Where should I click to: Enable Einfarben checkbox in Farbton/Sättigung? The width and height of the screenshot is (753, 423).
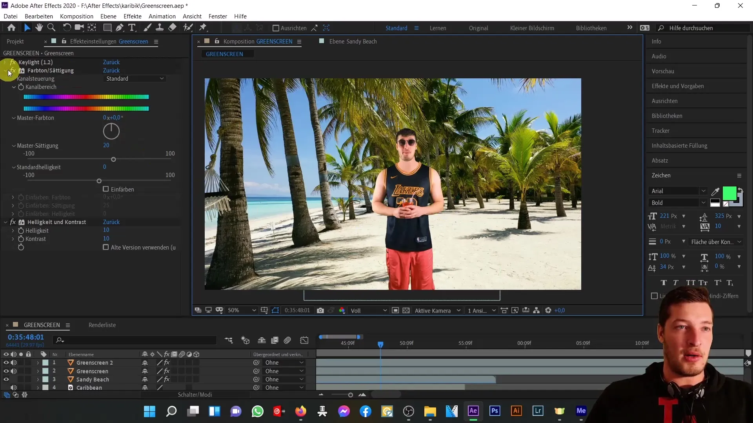106,189
